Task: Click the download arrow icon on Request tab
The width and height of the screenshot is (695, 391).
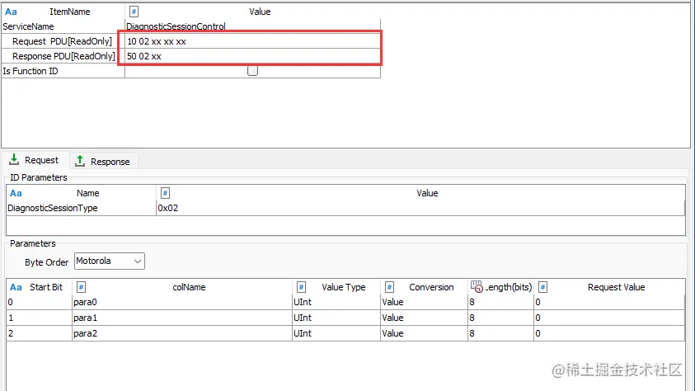Action: click(14, 159)
